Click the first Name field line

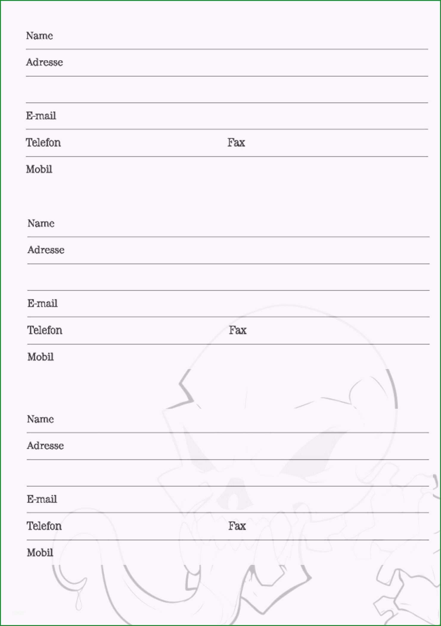[x=227, y=36]
